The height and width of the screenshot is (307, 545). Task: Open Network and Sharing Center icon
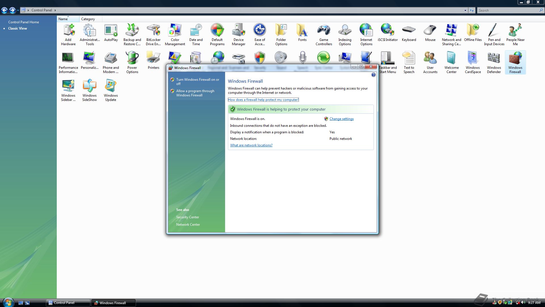[x=451, y=34]
